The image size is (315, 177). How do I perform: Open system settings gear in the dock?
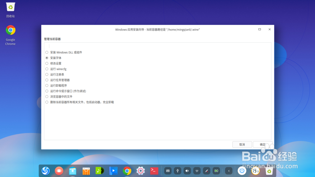coord(140,171)
